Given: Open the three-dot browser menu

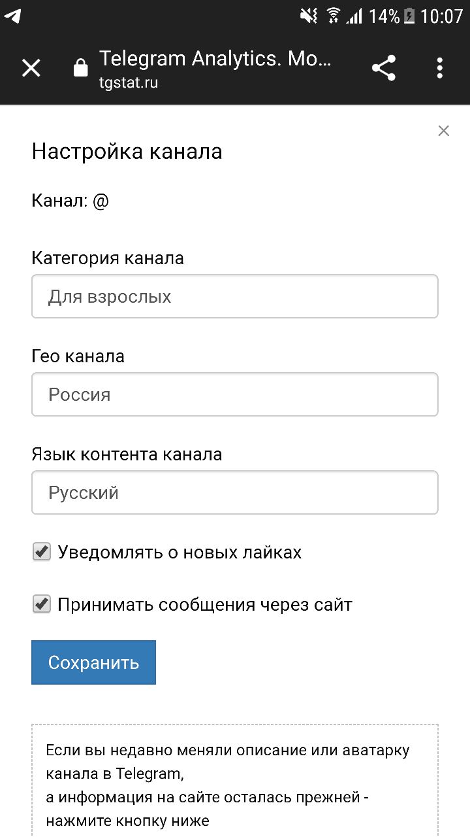Looking at the screenshot, I should 440,68.
